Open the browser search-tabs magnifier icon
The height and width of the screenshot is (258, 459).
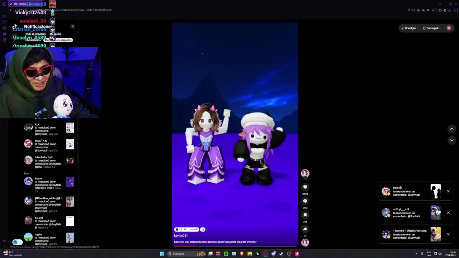click(440, 4)
